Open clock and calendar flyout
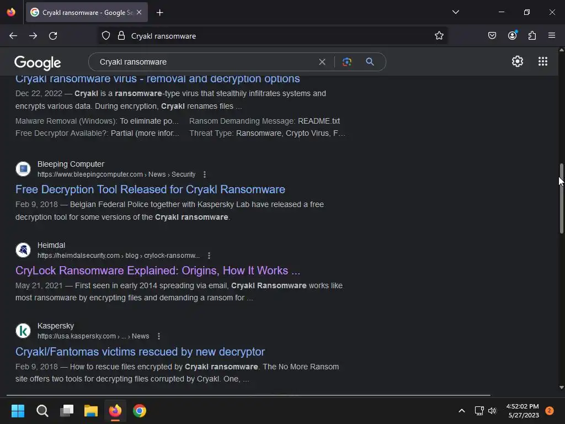 coord(523,411)
